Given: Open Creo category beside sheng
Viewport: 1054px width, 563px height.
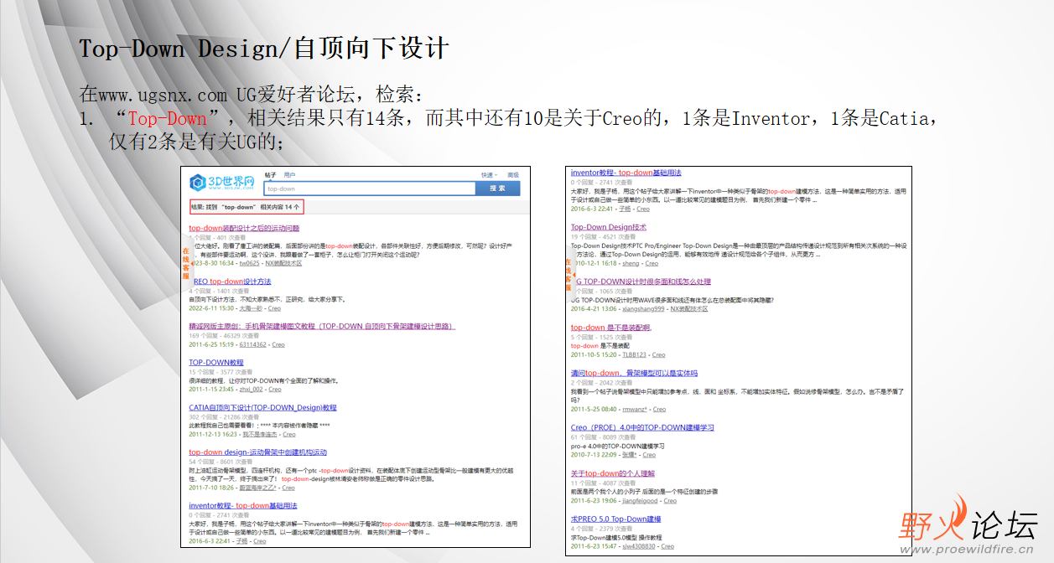Looking at the screenshot, I should 652,263.
